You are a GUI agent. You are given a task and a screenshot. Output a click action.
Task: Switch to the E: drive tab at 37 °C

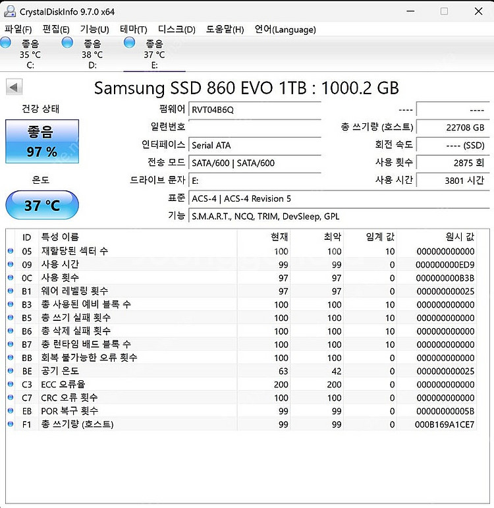(155, 54)
